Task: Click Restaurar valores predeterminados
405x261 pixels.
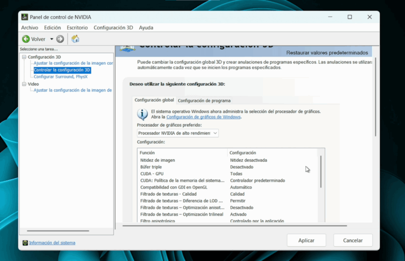Action: 327,53
